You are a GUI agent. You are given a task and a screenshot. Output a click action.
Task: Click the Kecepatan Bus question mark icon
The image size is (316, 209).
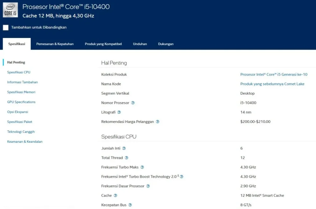tap(130, 205)
